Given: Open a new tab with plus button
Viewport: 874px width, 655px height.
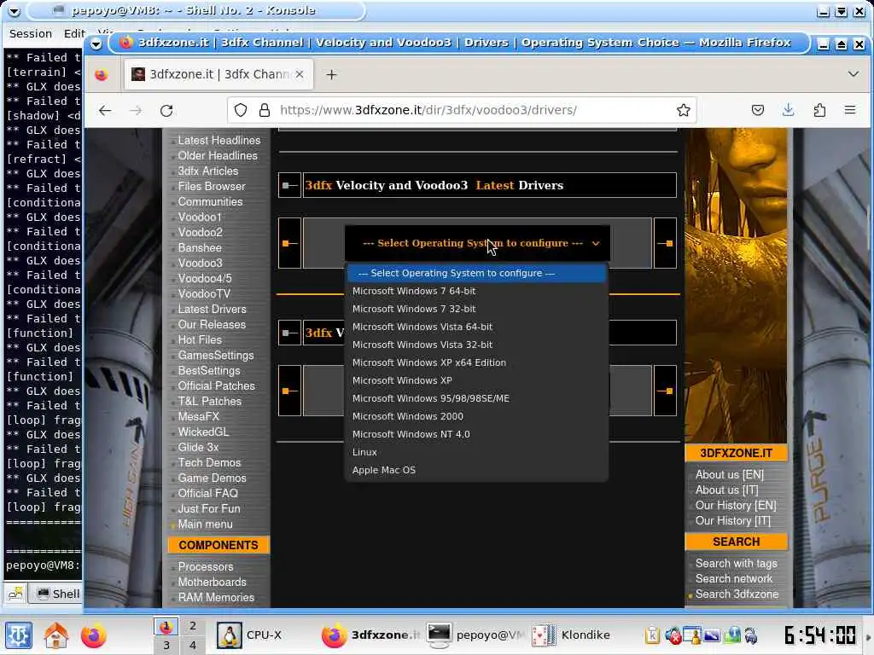Looking at the screenshot, I should coord(332,75).
